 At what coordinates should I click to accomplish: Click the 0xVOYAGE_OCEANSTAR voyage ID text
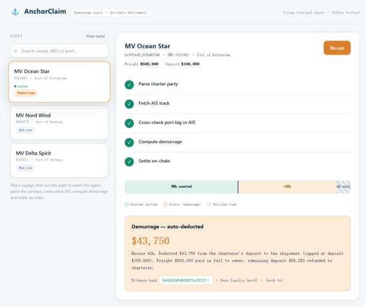click(142, 55)
